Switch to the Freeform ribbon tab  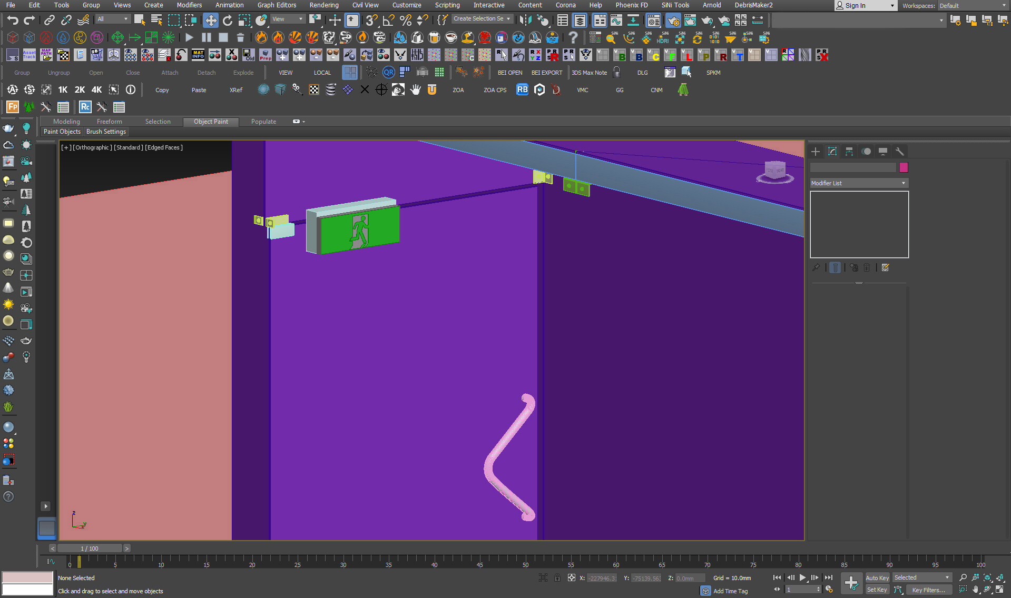pyautogui.click(x=109, y=122)
